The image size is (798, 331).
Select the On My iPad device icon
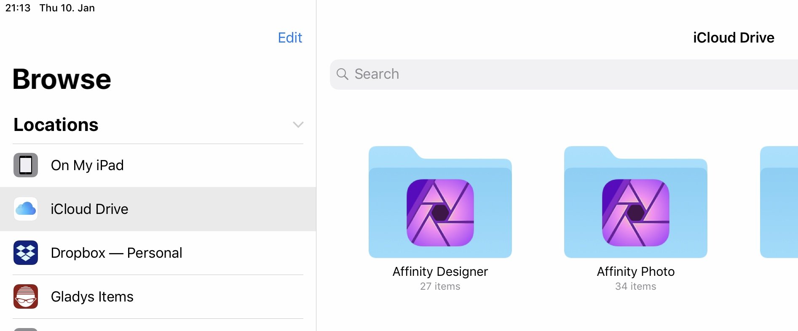click(x=26, y=165)
